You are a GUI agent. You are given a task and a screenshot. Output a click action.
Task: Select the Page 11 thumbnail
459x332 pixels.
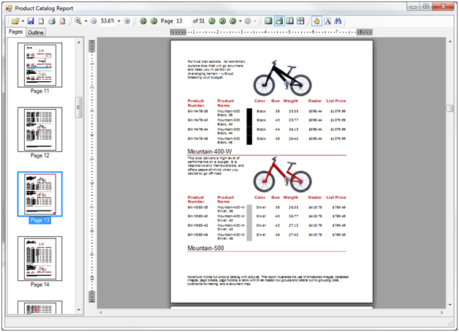39,65
